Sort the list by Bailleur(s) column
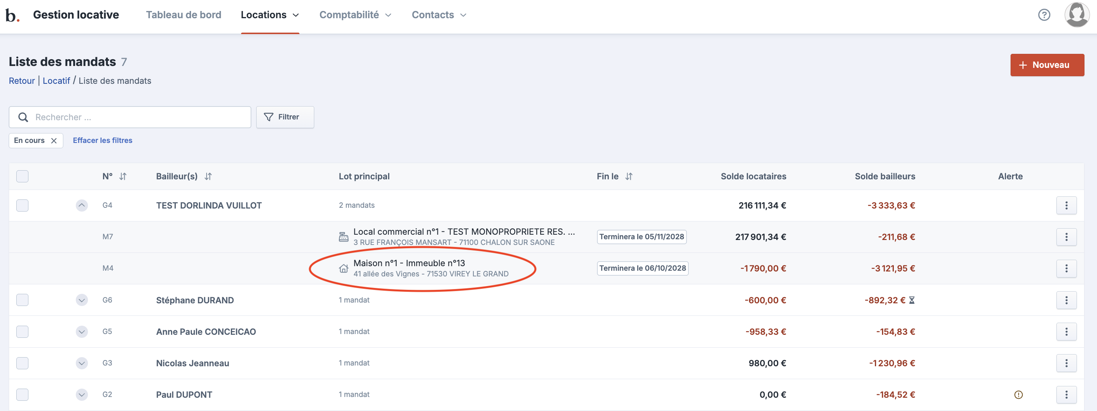1097x411 pixels. (x=208, y=176)
